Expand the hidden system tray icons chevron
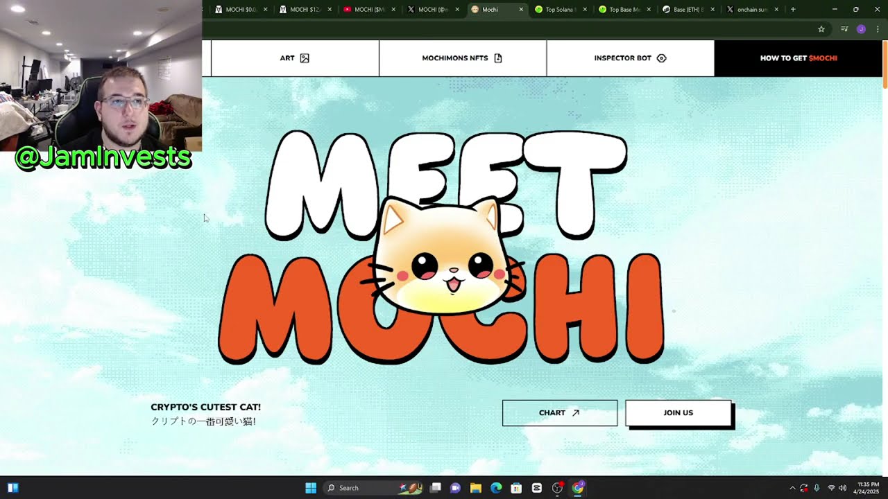Screen dimensions: 888x499 tap(792, 488)
